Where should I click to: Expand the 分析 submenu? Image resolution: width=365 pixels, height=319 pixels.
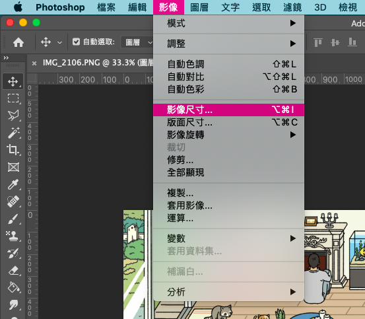click(228, 292)
